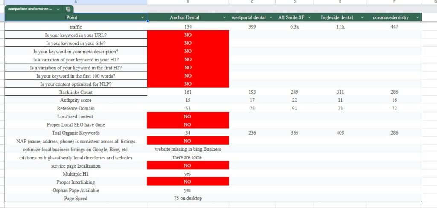Open the All Smile SF column dropdown
The height and width of the screenshot is (208, 437).
[x=309, y=17]
